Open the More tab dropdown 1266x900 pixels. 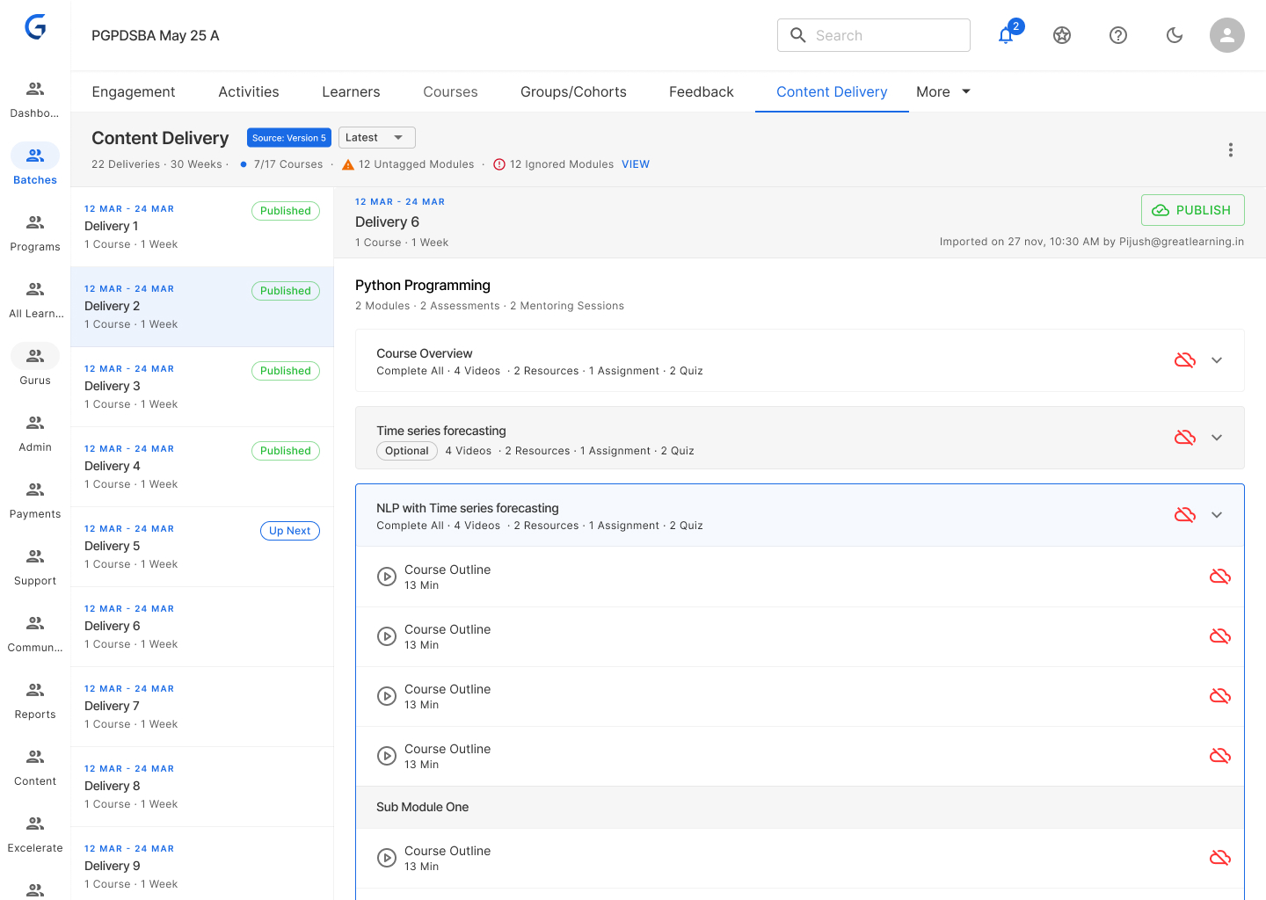click(943, 91)
